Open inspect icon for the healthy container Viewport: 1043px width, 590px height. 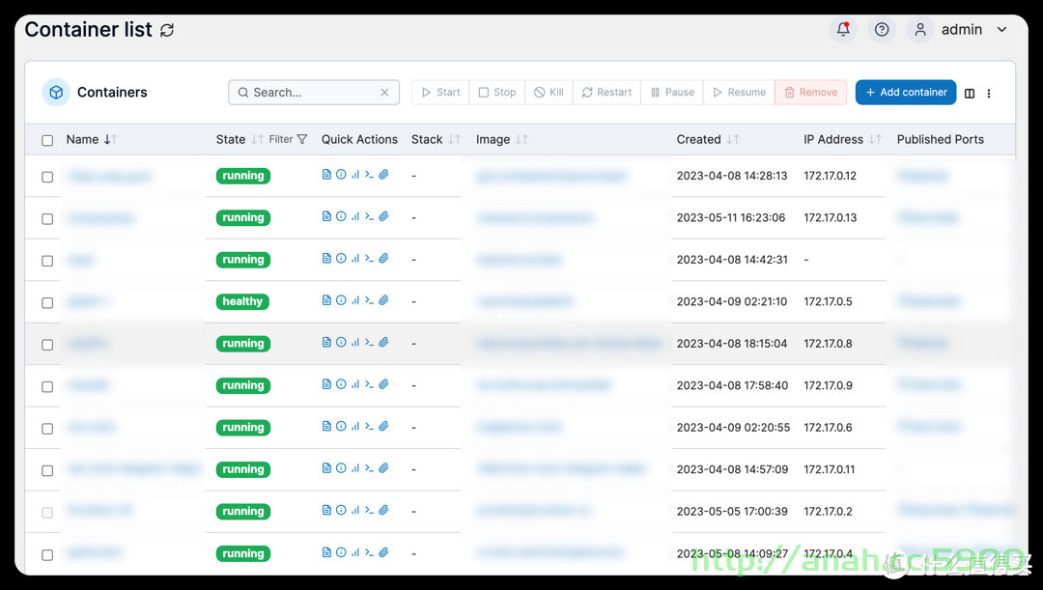(x=341, y=300)
